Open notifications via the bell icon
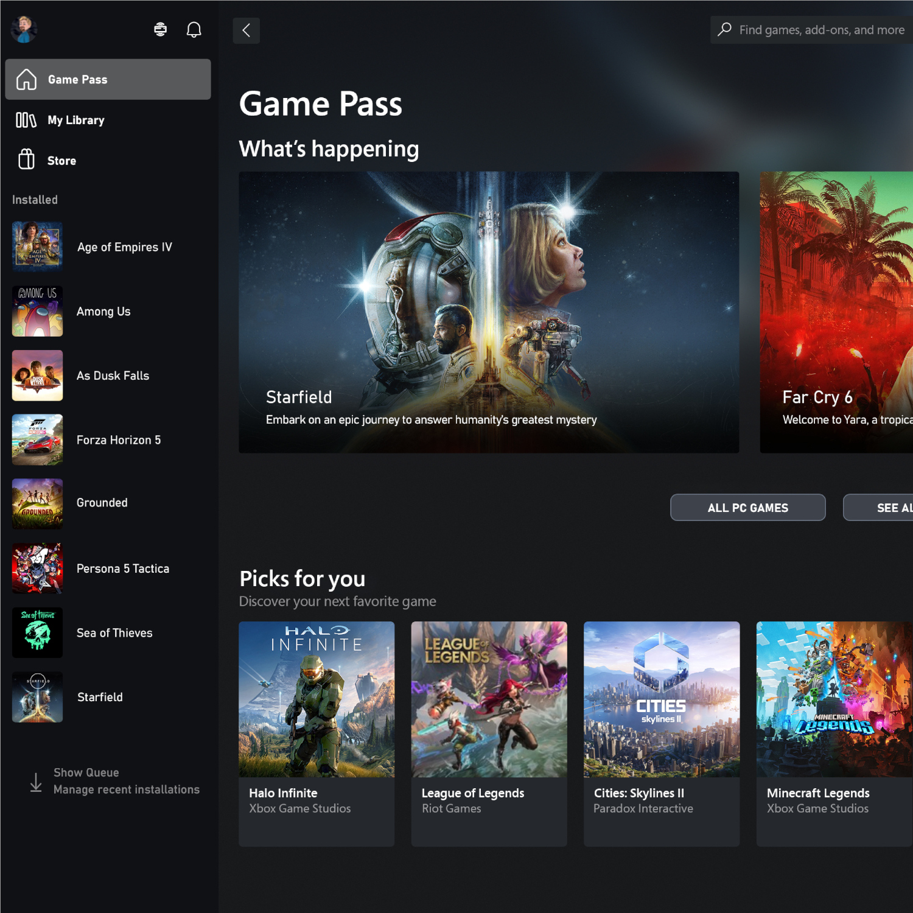 (x=194, y=29)
